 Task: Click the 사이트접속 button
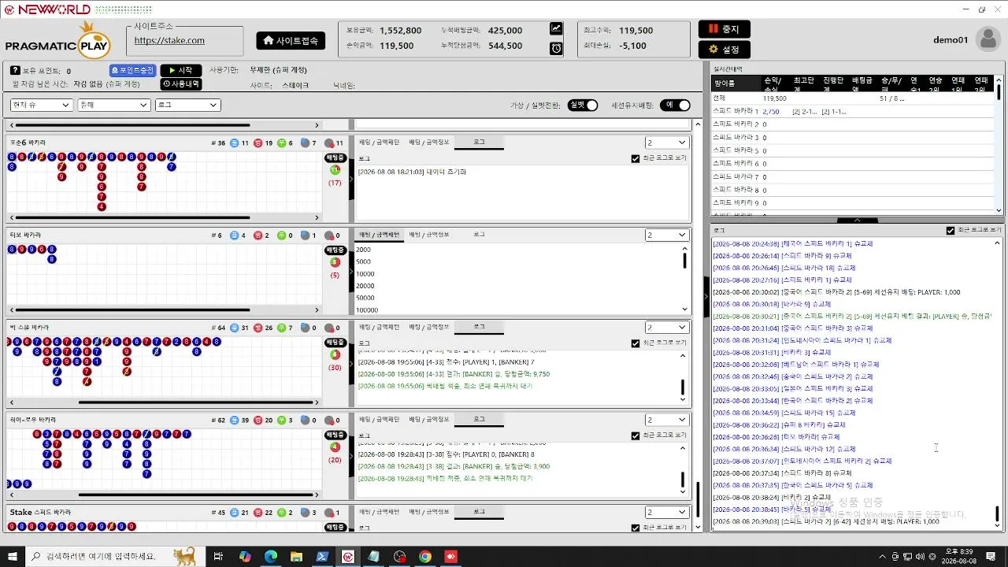(x=291, y=40)
